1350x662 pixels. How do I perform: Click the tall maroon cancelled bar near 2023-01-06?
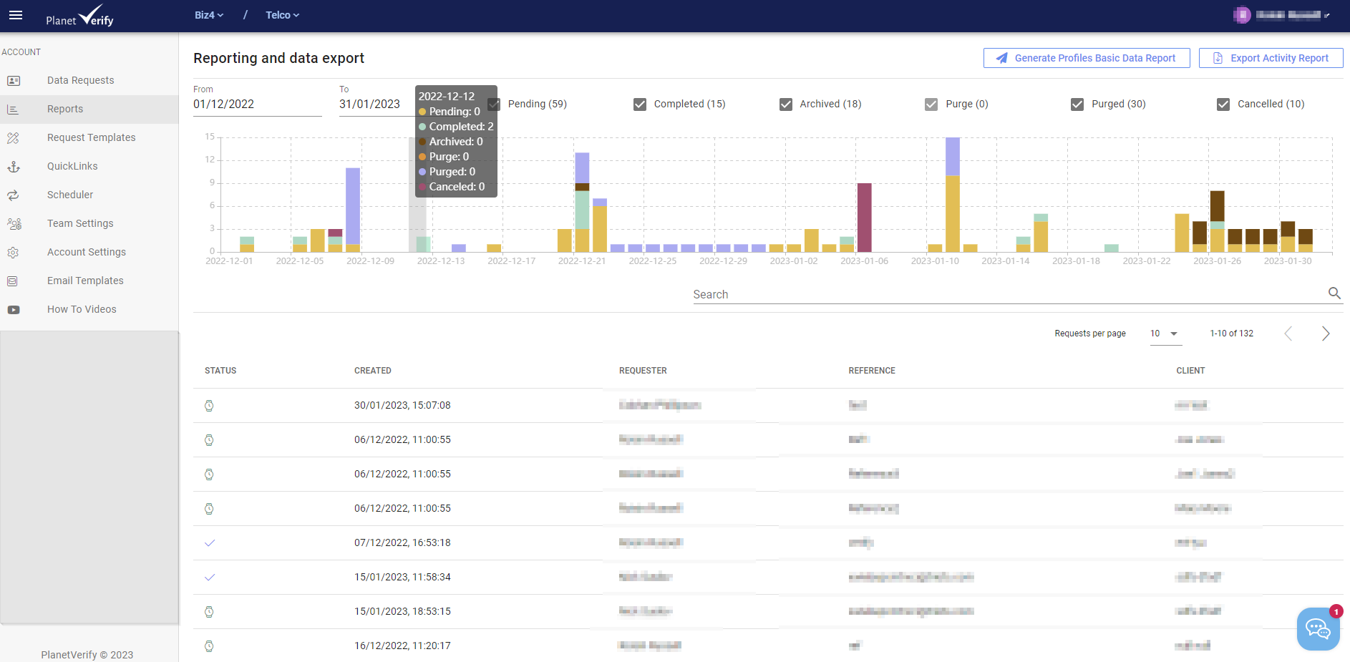pos(865,218)
